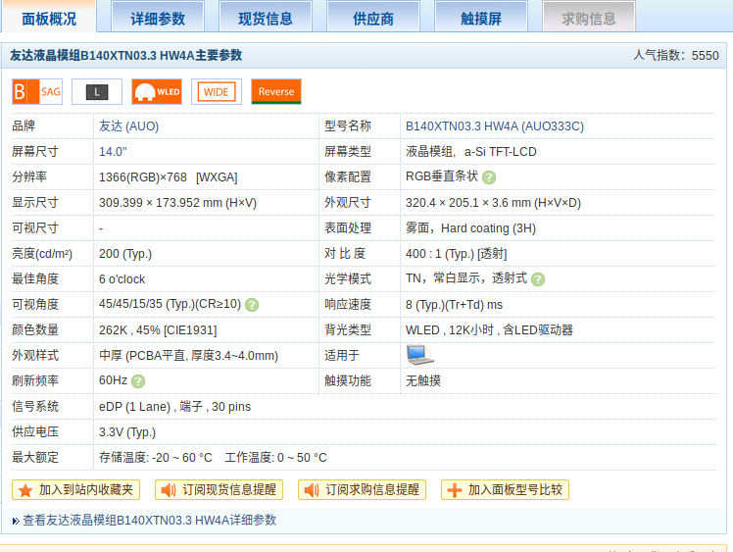733x552 pixels.
Task: Click the 无触摸 touch function value
Action: pyautogui.click(x=423, y=380)
